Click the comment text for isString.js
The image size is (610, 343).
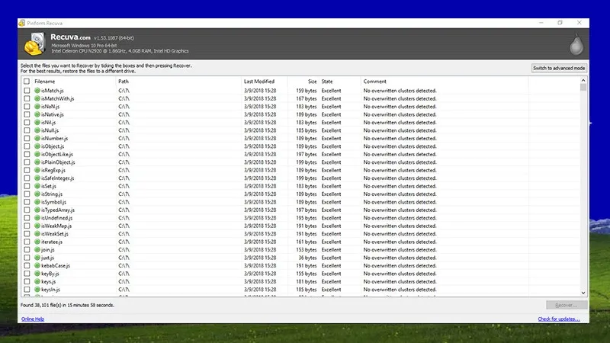[x=400, y=194]
